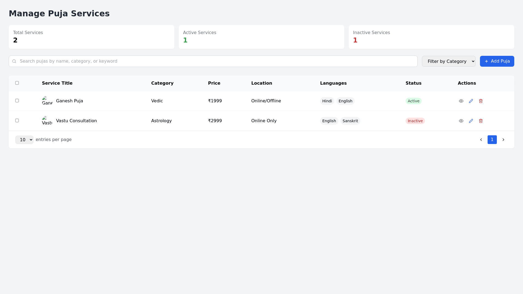Go to previous page chevron
The height and width of the screenshot is (294, 523).
click(481, 140)
